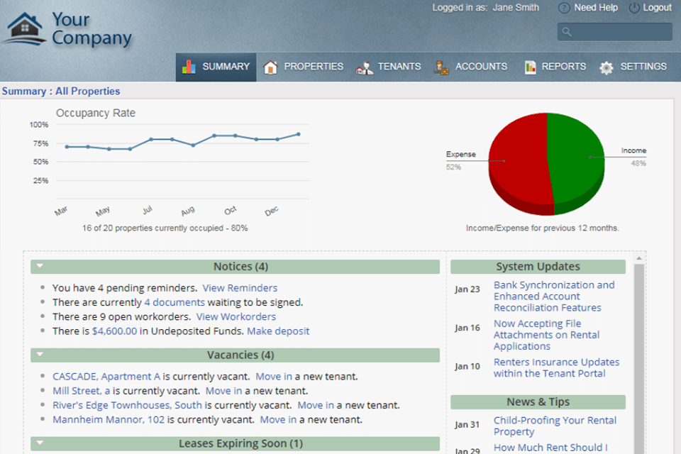Image resolution: width=681 pixels, height=454 pixels.
Task: Click the Reports chart icon
Action: [x=530, y=67]
